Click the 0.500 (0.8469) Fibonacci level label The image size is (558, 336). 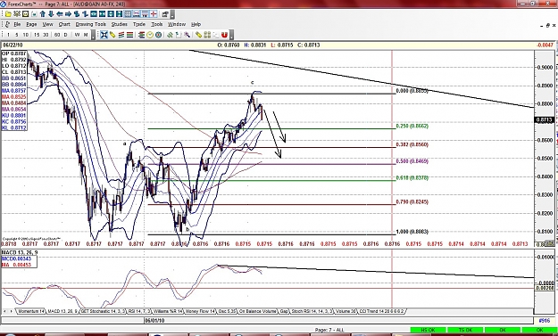(412, 161)
